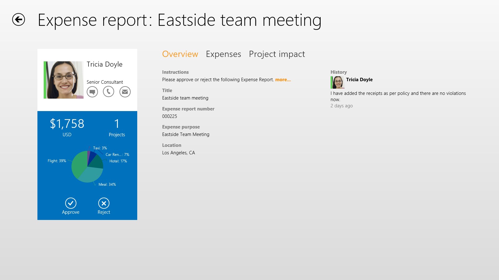The height and width of the screenshot is (280, 499).
Task: Open the Project impact tab
Action: pos(277,54)
